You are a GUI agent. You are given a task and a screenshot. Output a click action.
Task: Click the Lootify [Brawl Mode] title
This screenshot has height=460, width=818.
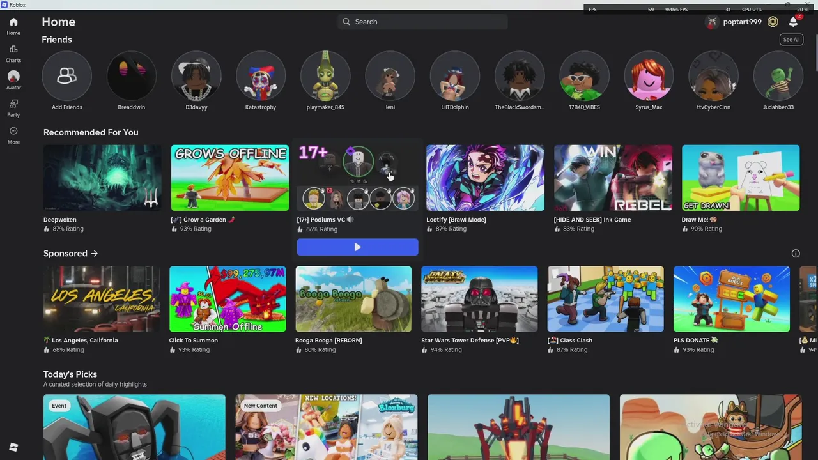[456, 220]
